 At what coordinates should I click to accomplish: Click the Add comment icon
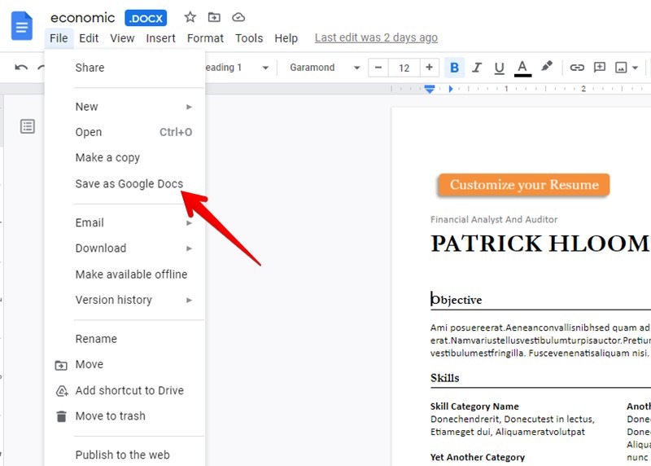pos(600,67)
